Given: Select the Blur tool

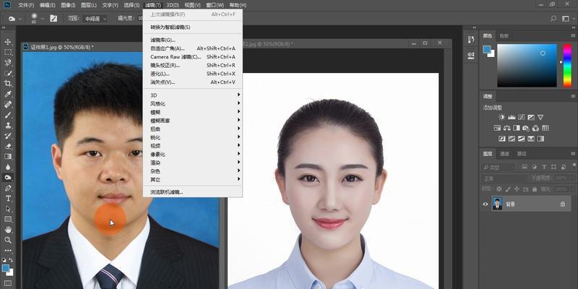Looking at the screenshot, I should click(x=8, y=167).
